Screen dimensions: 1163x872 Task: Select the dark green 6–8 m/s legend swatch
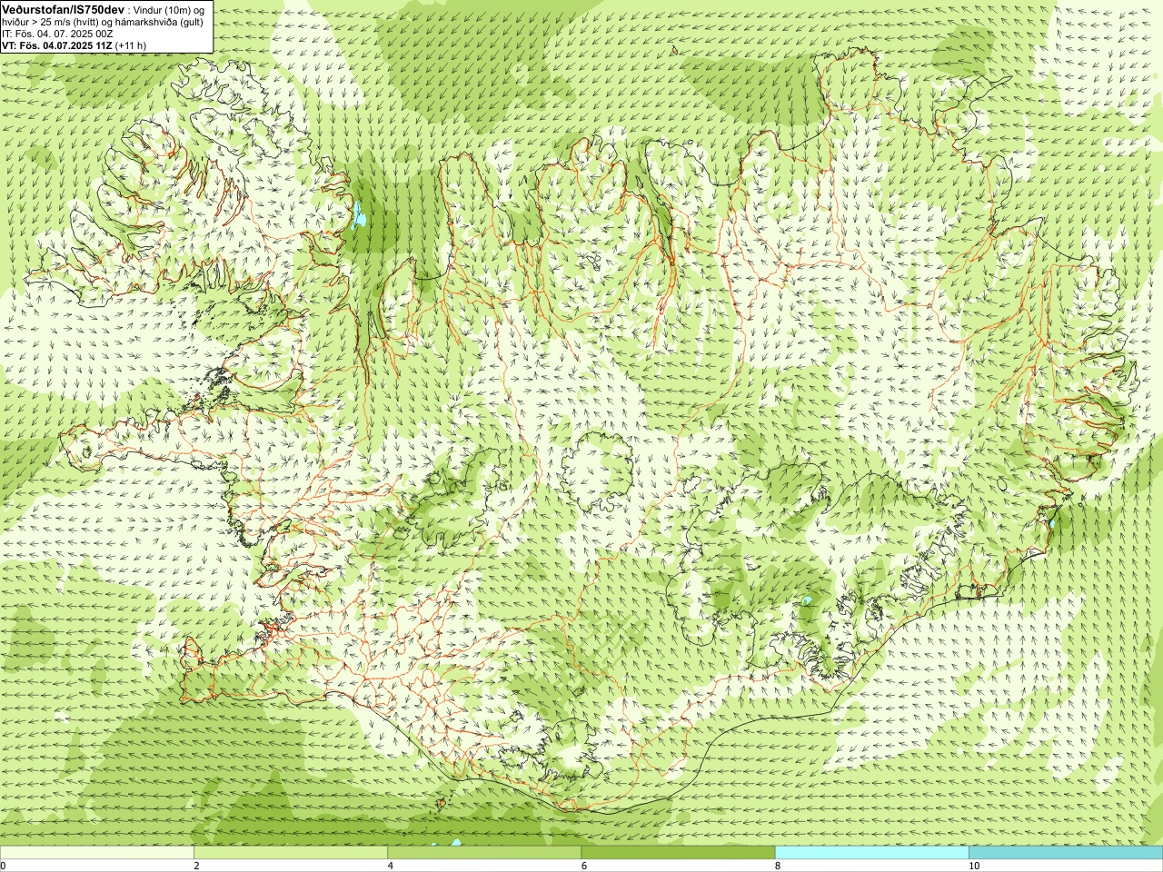coord(678,853)
